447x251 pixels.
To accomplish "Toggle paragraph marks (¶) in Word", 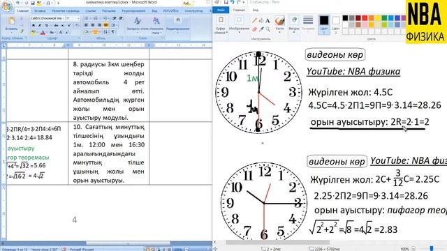I will (x=113, y=32).
